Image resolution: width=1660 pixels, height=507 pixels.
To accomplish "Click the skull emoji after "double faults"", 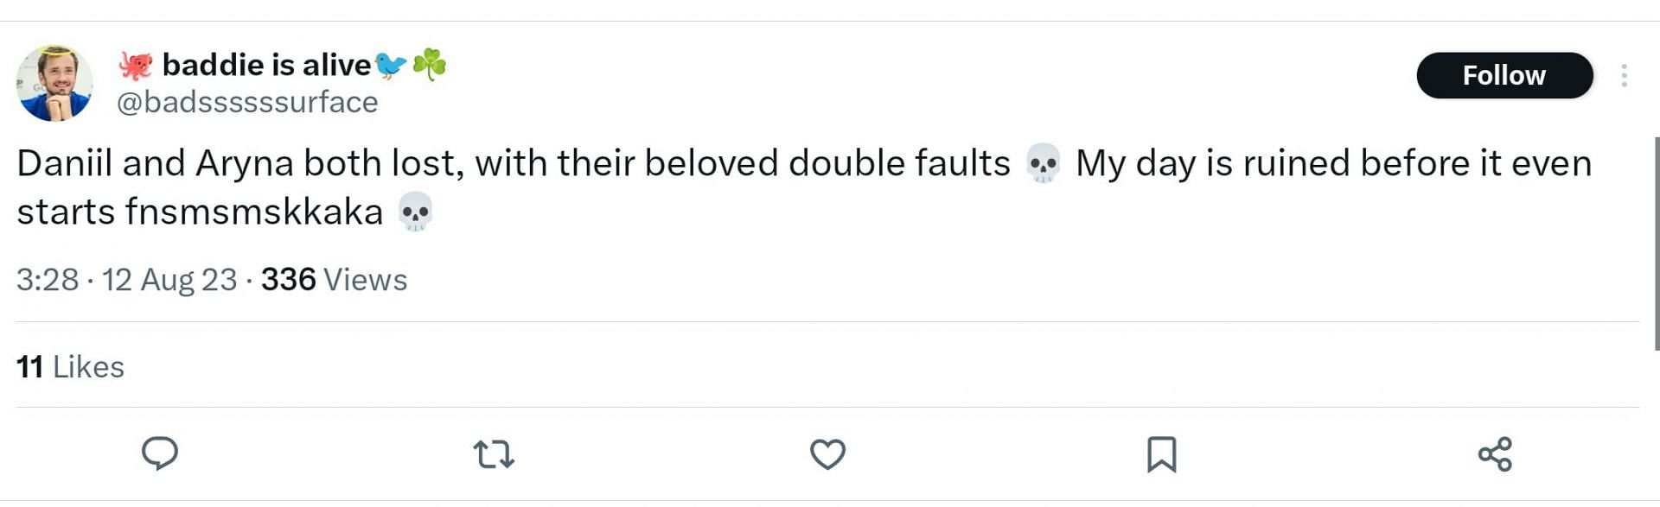I will 1043,163.
